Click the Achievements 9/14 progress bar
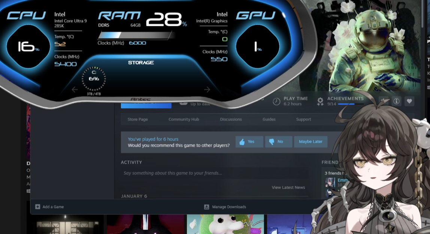 [x=351, y=104]
